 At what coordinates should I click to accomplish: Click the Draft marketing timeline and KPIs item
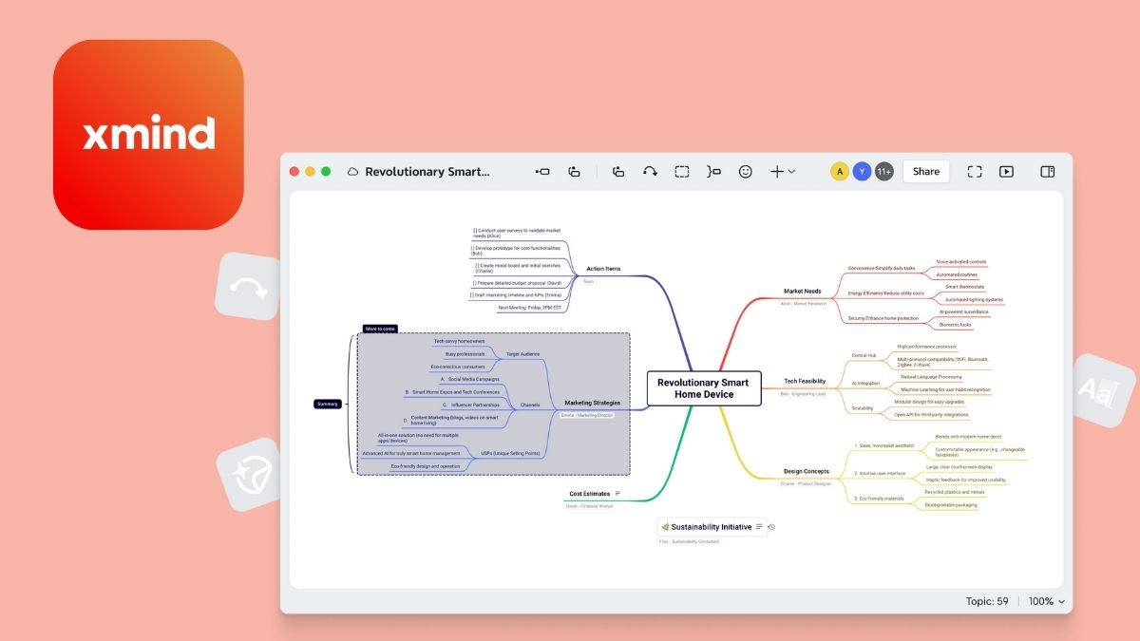point(516,294)
